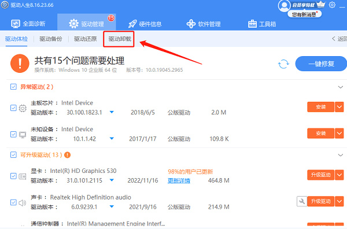Collapse the 异常驱动 section chevron
Image resolution: width=347 pixels, height=229 pixels.
click(x=341, y=87)
